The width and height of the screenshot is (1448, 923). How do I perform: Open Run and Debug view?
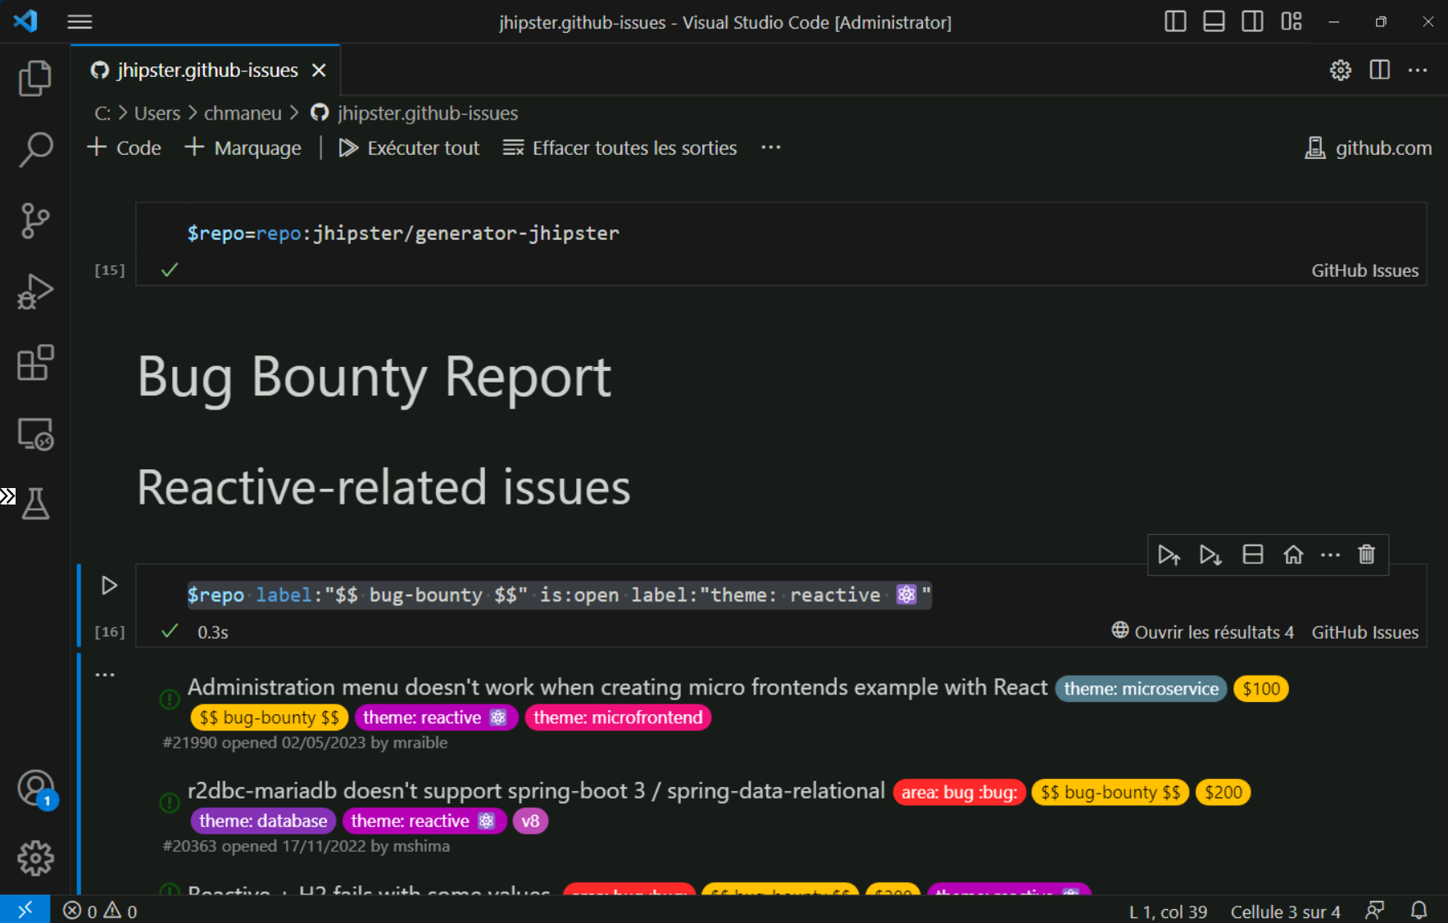pyautogui.click(x=35, y=292)
